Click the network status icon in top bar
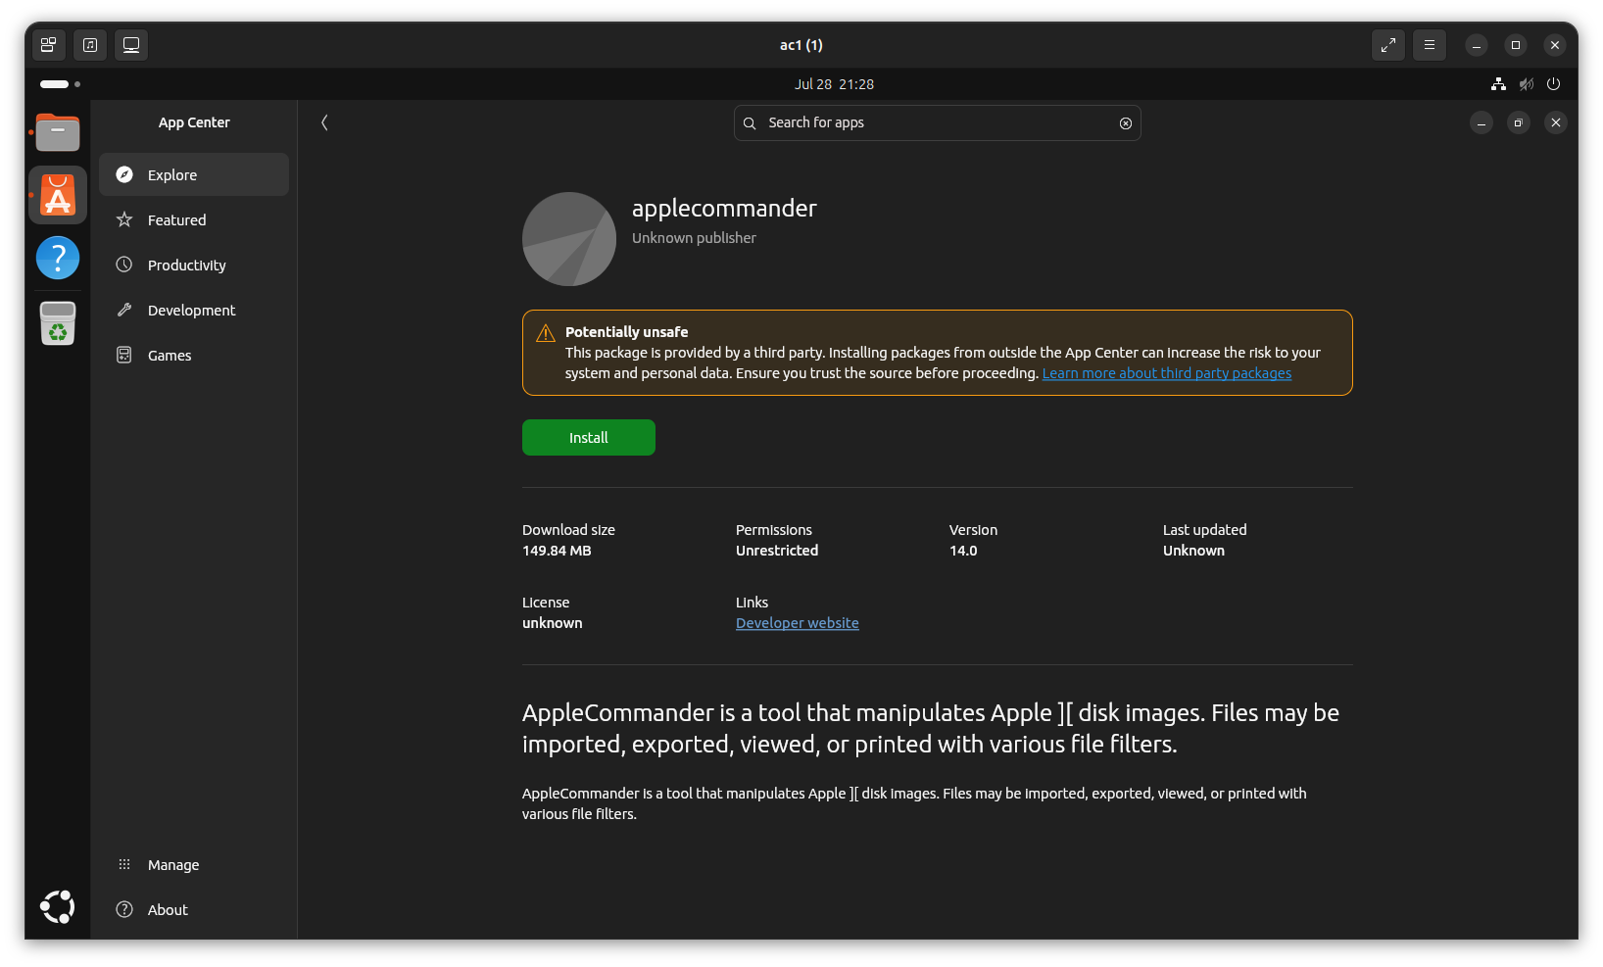The height and width of the screenshot is (967, 1603). (x=1498, y=84)
